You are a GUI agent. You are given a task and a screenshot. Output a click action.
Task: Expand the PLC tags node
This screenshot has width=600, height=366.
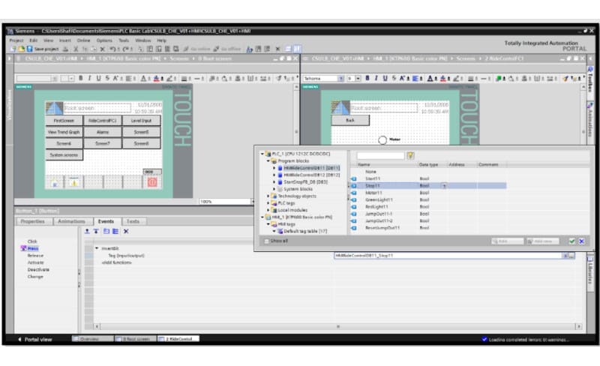tap(268, 203)
